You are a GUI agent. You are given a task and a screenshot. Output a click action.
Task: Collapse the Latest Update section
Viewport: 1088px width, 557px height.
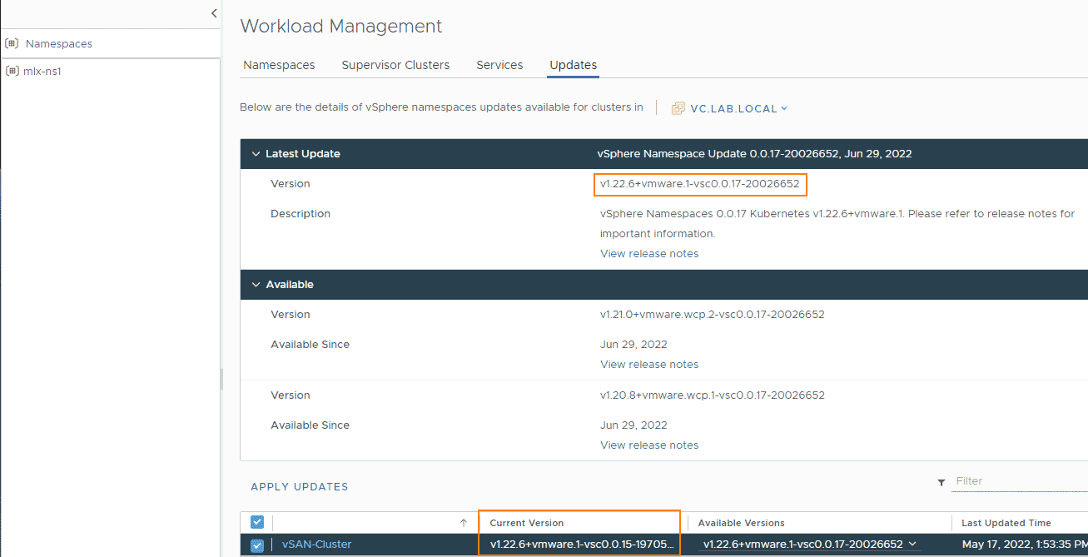tap(255, 154)
